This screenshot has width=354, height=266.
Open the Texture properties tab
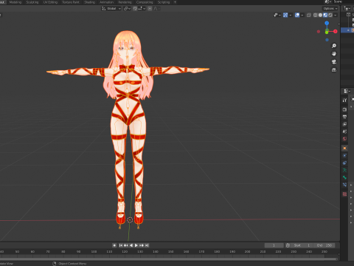point(344,194)
